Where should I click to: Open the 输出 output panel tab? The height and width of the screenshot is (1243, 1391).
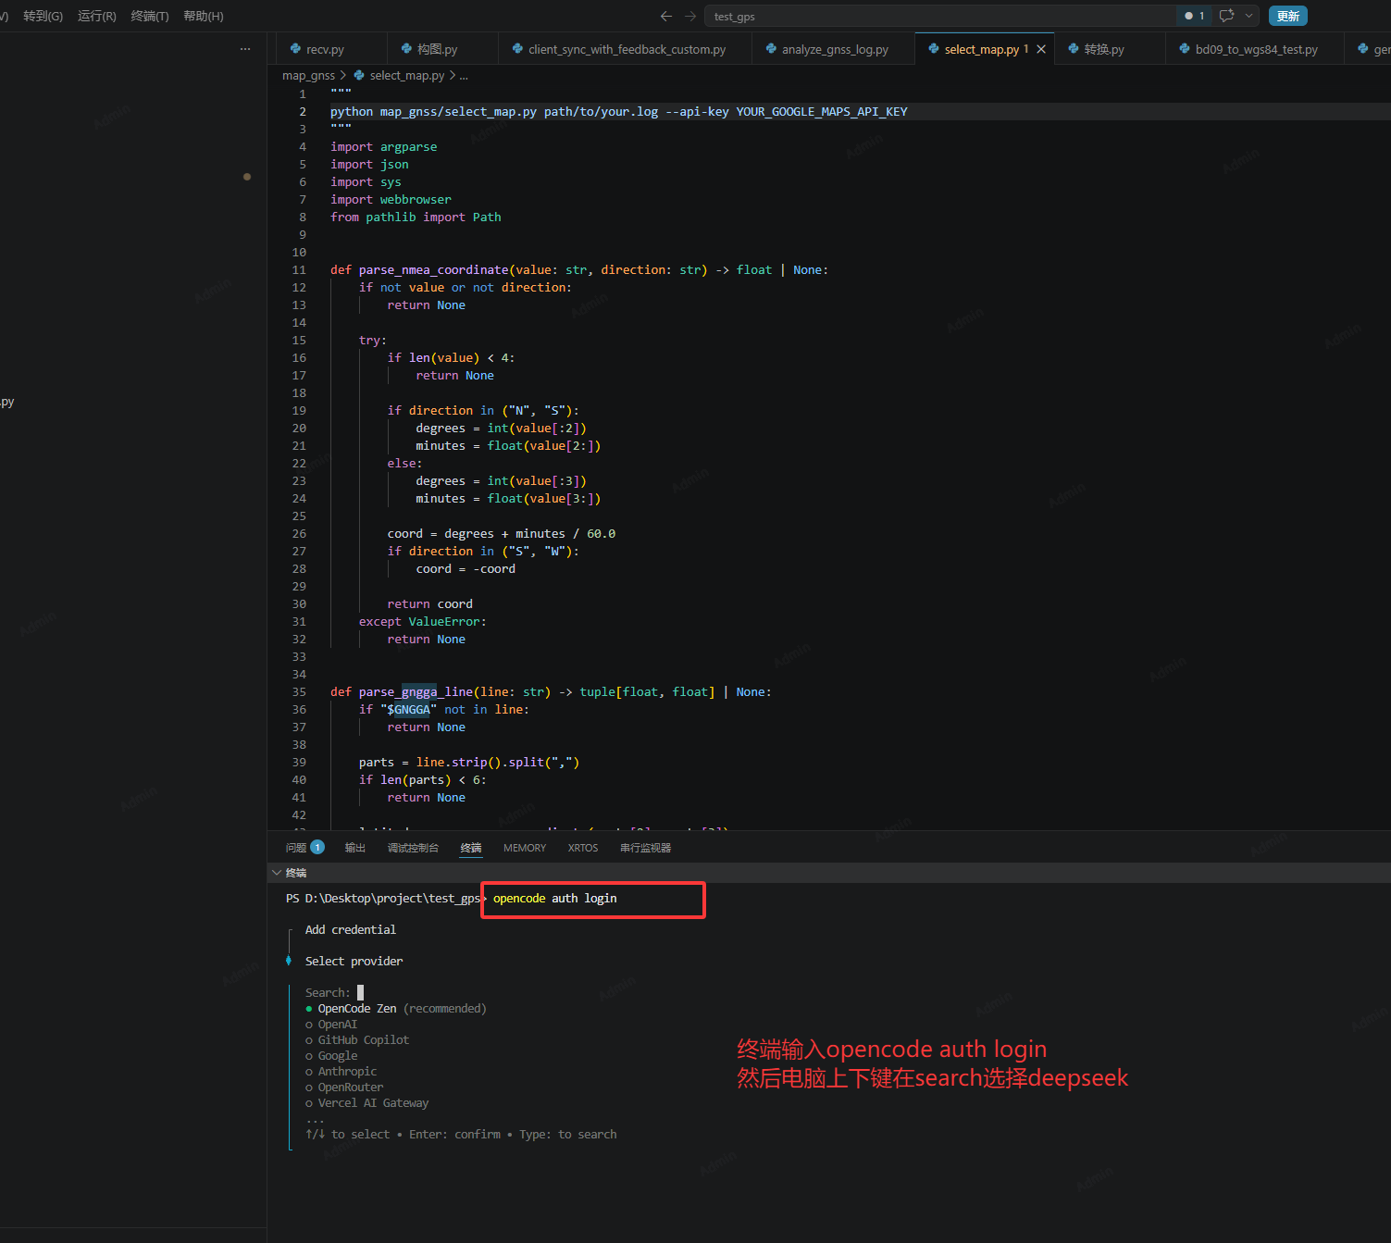(355, 848)
